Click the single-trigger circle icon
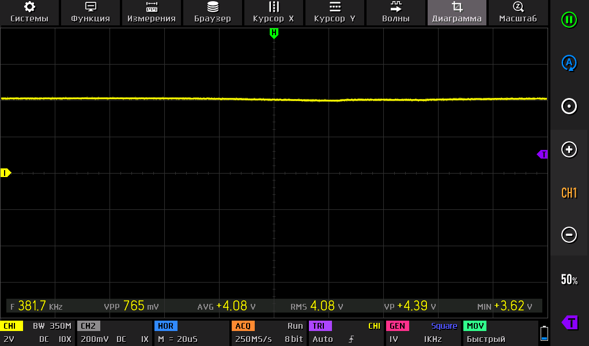 click(x=569, y=107)
